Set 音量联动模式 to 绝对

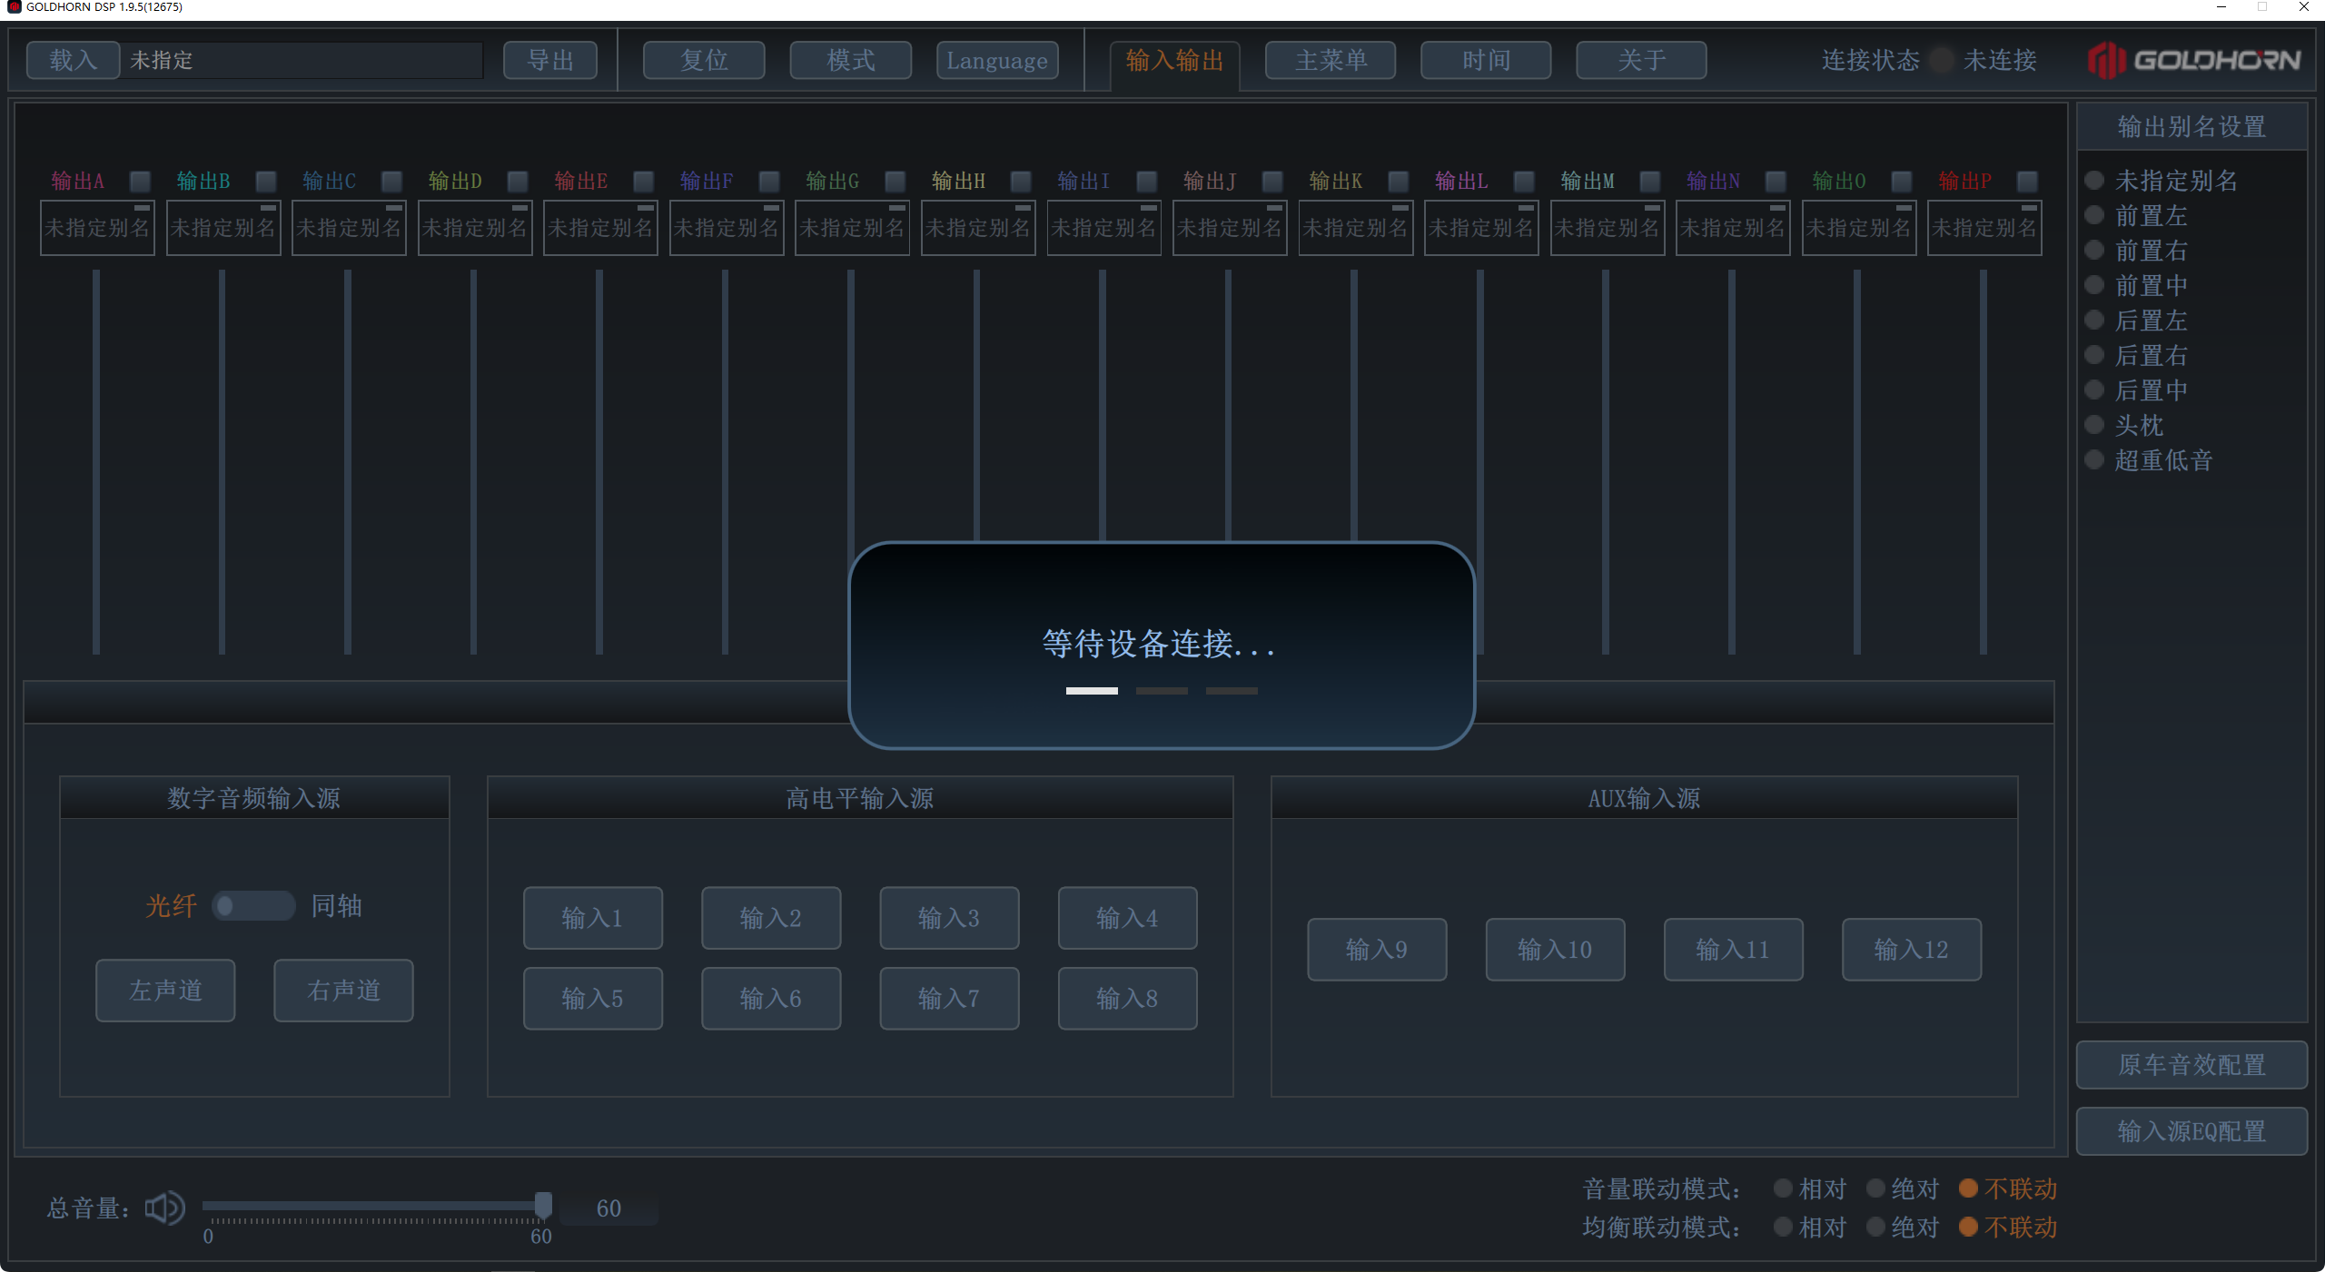pos(1875,1188)
